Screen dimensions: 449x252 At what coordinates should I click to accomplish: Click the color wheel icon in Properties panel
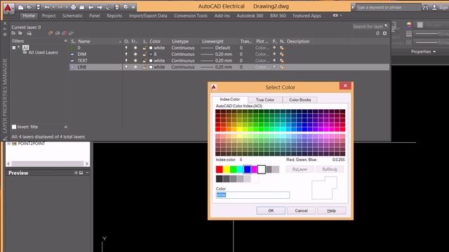(409, 25)
